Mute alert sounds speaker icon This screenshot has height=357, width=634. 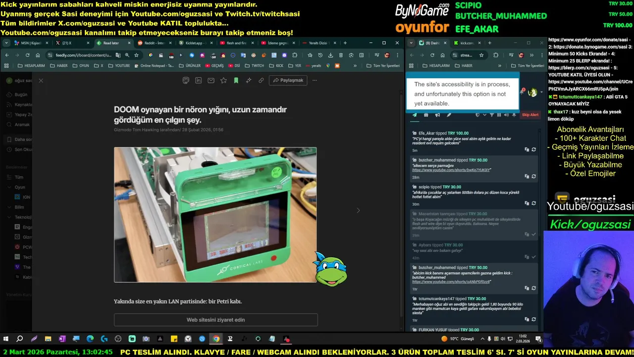506,115
